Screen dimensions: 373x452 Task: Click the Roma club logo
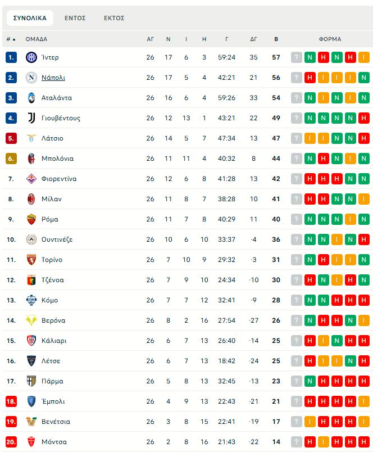[31, 219]
